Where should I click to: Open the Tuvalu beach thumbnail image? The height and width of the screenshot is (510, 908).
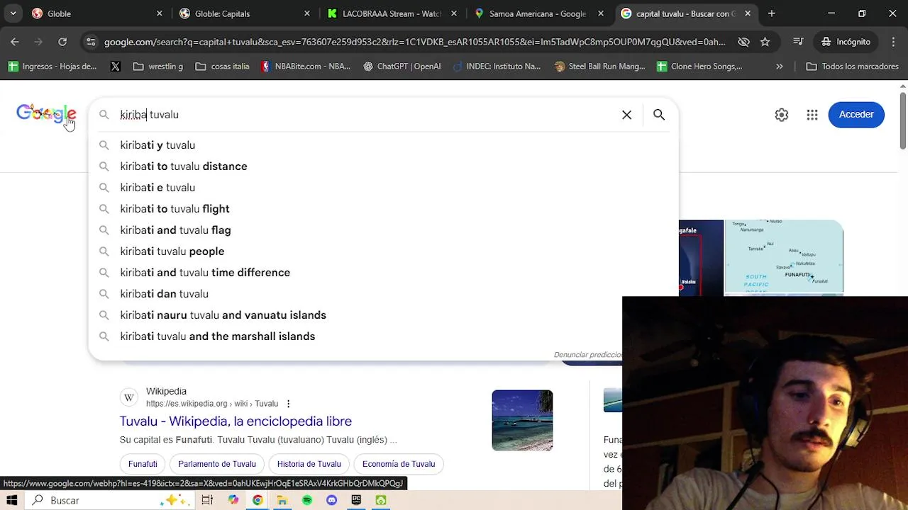tap(522, 420)
